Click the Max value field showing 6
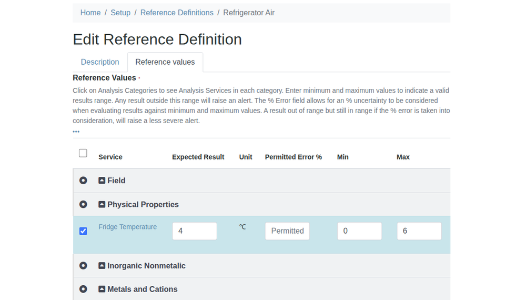The image size is (526, 300). tap(419, 231)
